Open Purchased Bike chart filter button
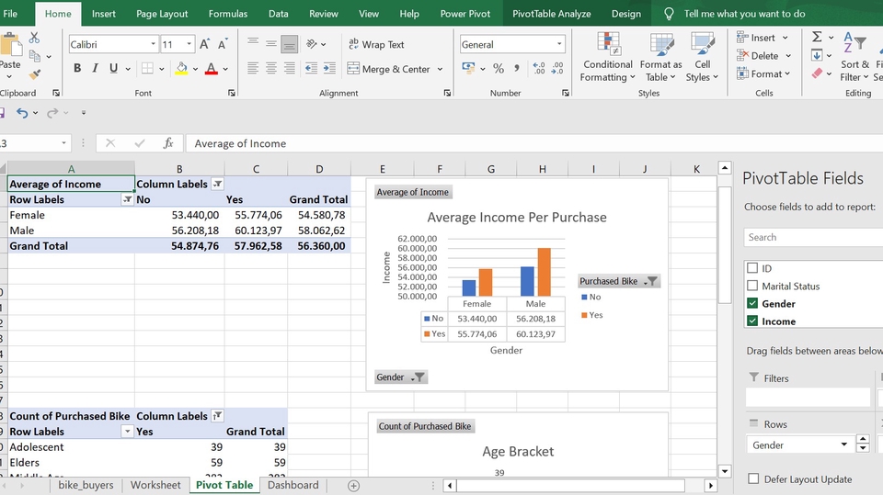Image resolution: width=883 pixels, height=495 pixels. click(618, 281)
